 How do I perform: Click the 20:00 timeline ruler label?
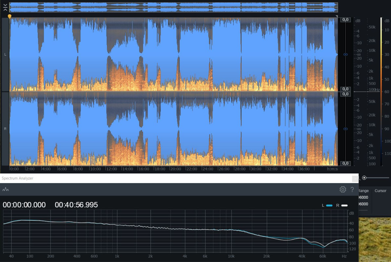pos(175,169)
